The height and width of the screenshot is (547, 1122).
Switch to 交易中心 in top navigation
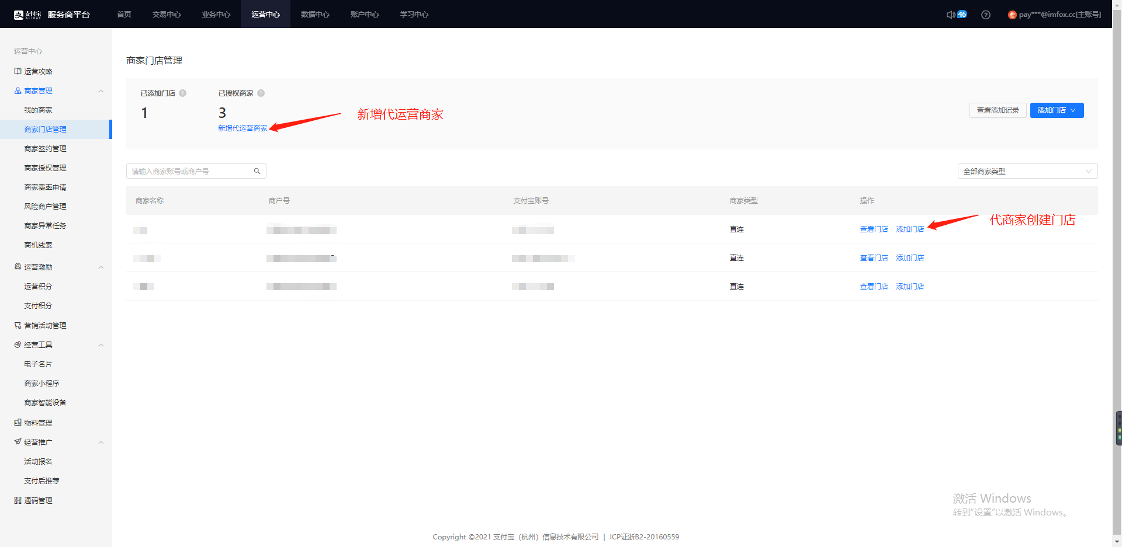click(167, 14)
